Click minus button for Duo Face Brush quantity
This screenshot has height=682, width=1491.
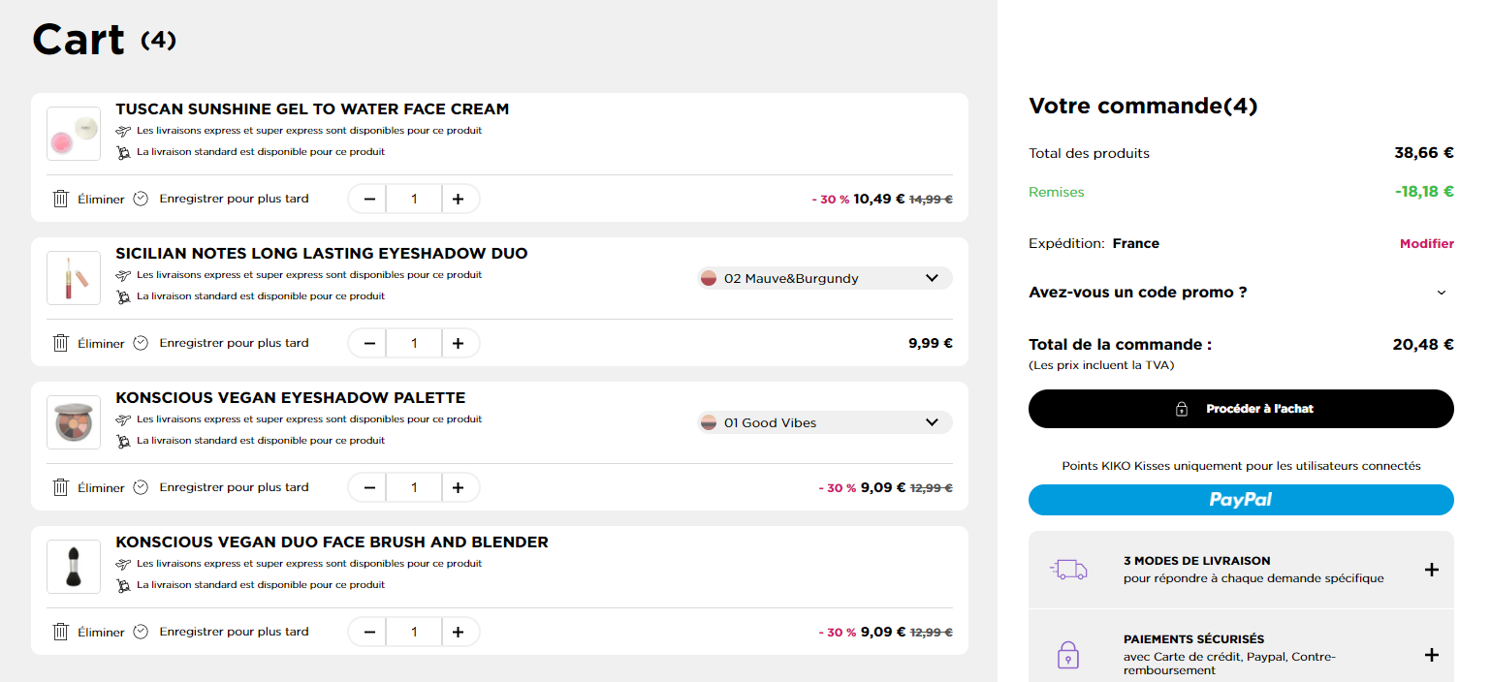coord(369,632)
